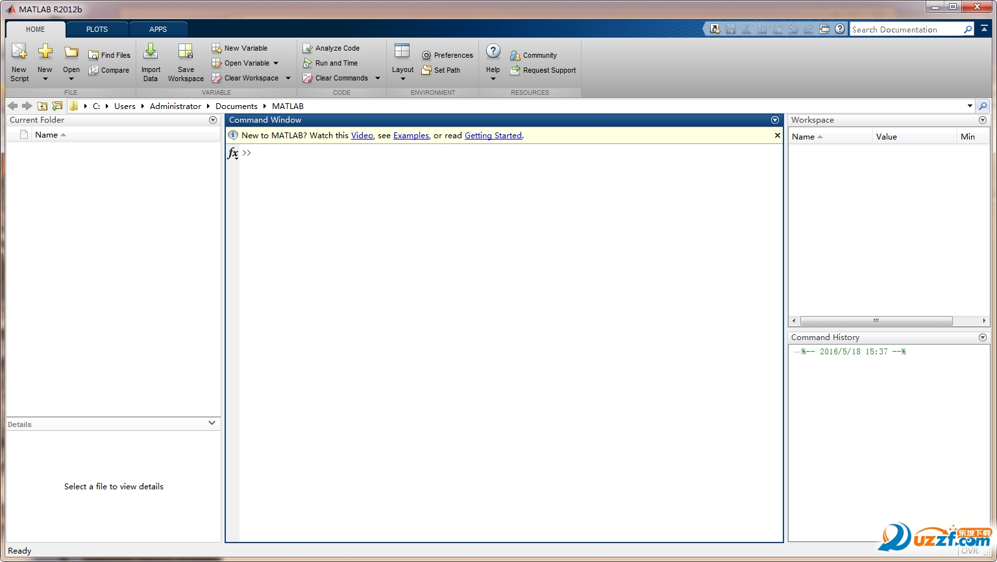The width and height of the screenshot is (997, 562).
Task: Click the Set Path icon
Action: tap(426, 70)
